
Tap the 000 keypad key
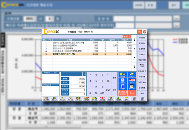[x=102, y=93]
